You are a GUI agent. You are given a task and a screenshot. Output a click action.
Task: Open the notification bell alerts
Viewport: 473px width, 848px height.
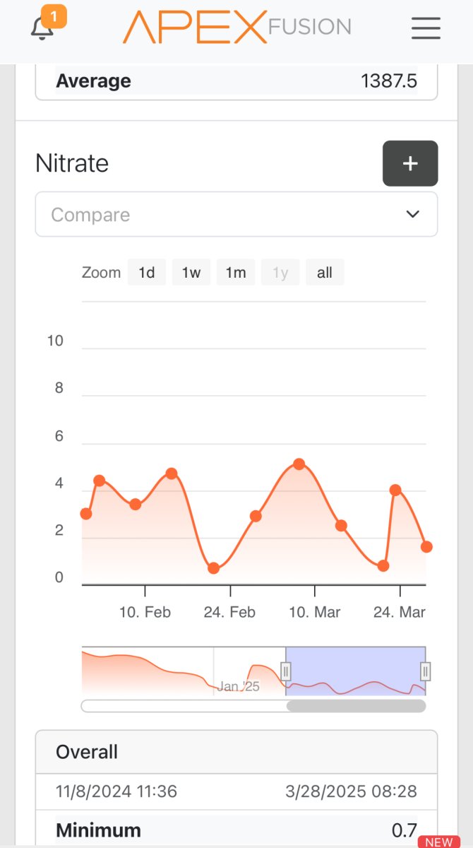44,27
